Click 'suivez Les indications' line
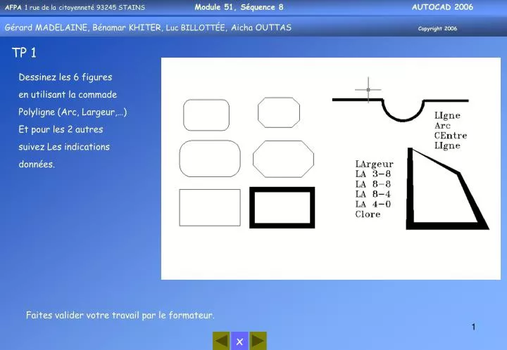Viewport: 507px width, 350px height. click(x=64, y=147)
